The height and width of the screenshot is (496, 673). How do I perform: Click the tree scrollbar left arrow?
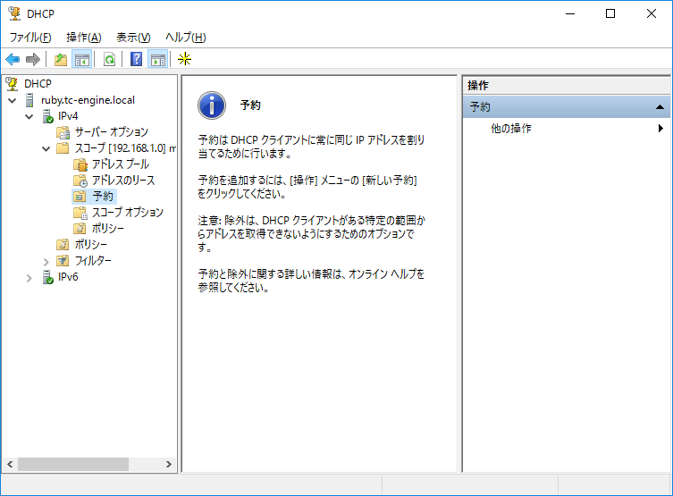pos(10,464)
